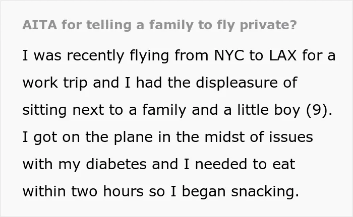Select the word "NYC" in the first line
This screenshot has height=217, width=353.
click(x=229, y=55)
